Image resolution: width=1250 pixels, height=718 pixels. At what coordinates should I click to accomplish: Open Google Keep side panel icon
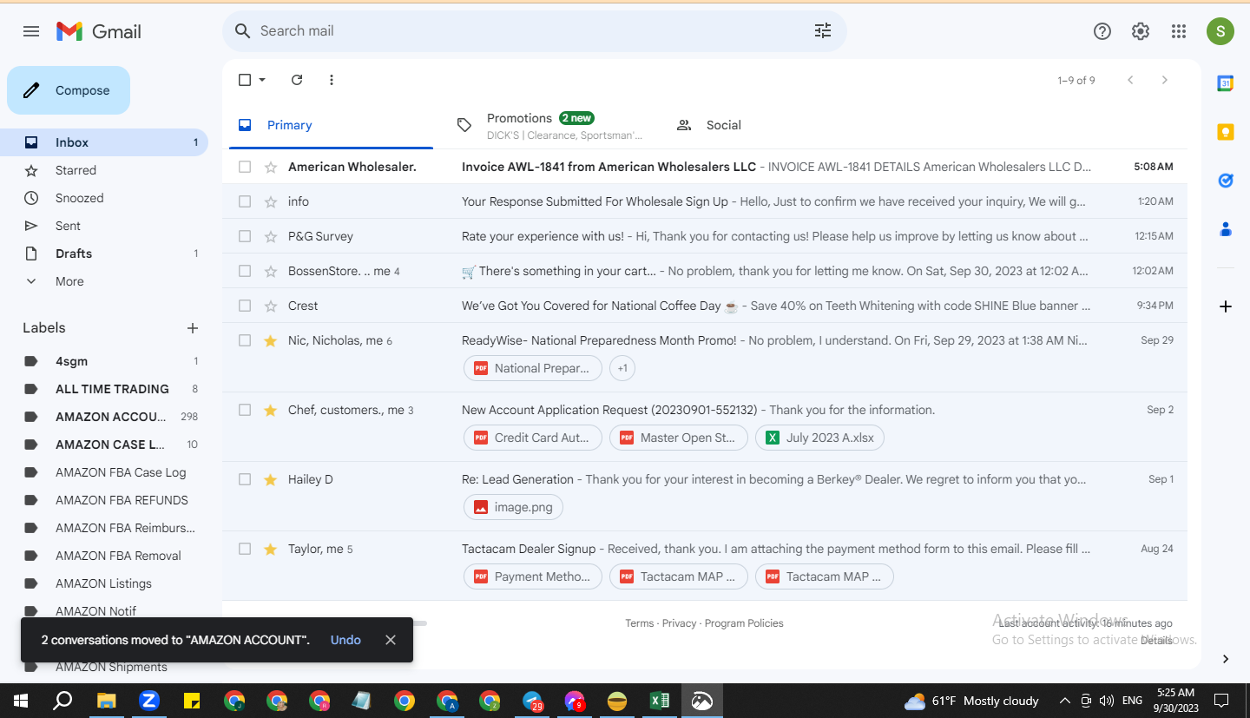click(x=1226, y=132)
